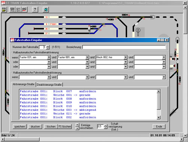Click the direction arrow on track block 37
Screen dimensions: 188x142
tap(64, 34)
